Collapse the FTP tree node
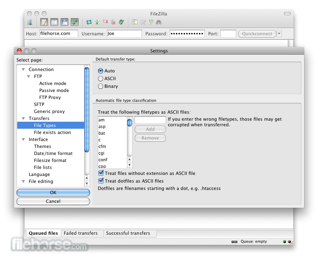Image resolution: width=321 pixels, height=262 pixels. coord(29,77)
